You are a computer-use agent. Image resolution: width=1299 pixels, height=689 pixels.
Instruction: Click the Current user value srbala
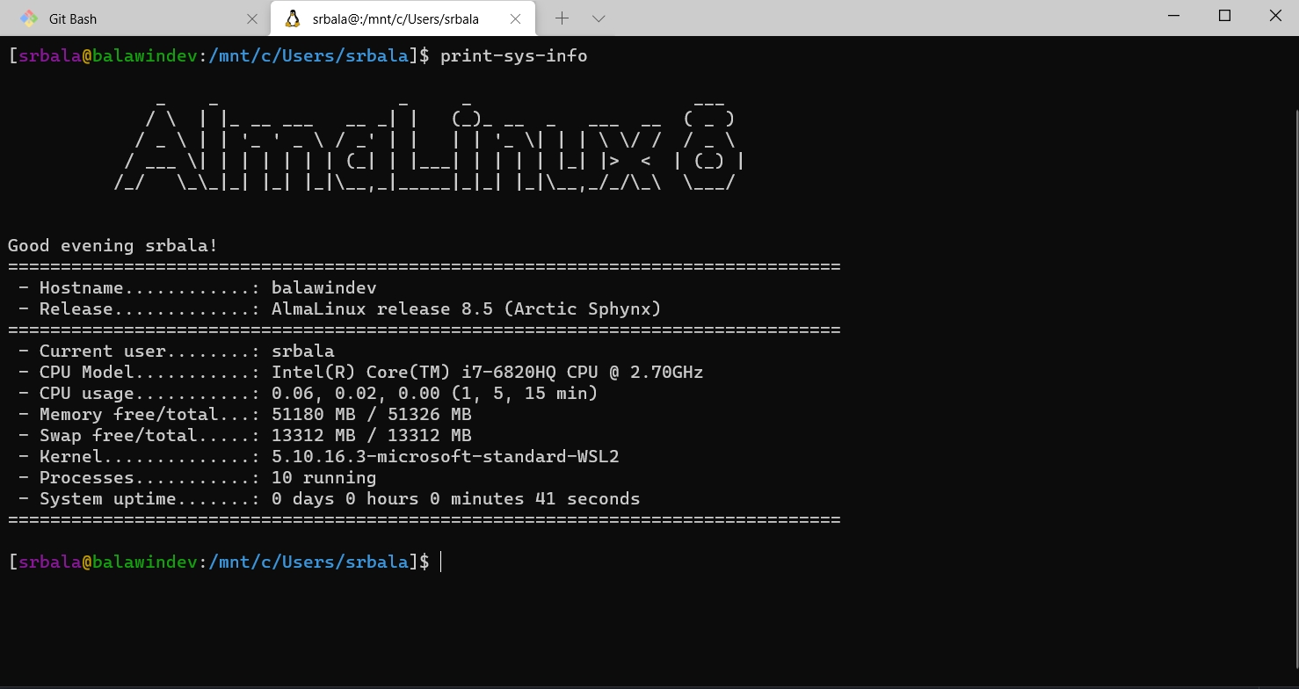[x=303, y=352]
